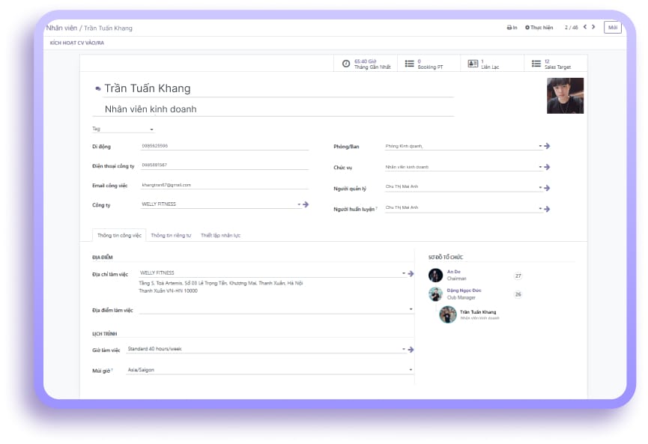Expand the Chức vụ dropdown
The image size is (648, 444).
point(539,167)
